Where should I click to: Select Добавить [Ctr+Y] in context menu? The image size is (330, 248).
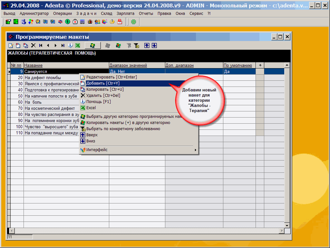coord(103,83)
